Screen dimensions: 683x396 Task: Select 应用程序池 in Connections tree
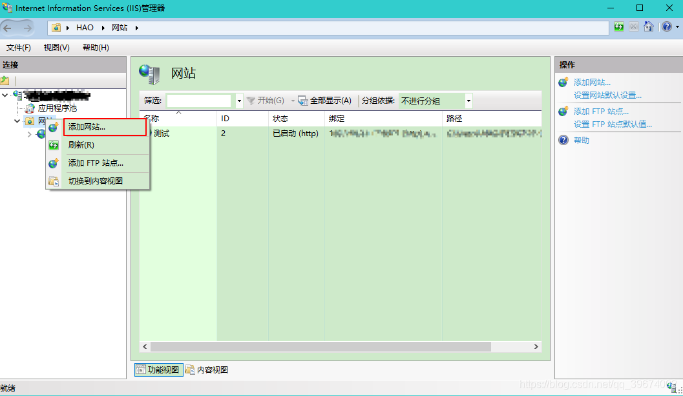[57, 108]
